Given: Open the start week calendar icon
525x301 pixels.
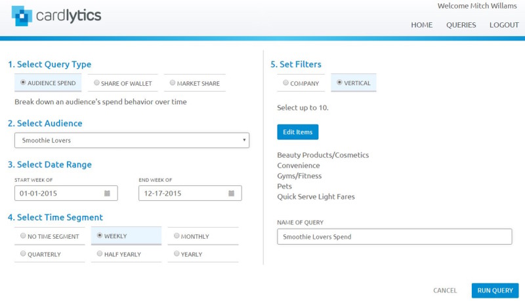Looking at the screenshot, I should click(107, 193).
